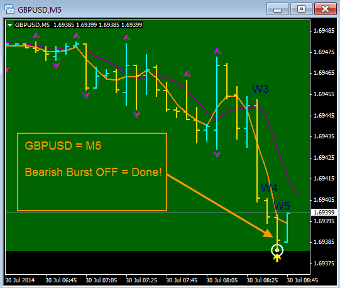Click the yellow up arrow signal
The image size is (340, 288).
tap(277, 258)
